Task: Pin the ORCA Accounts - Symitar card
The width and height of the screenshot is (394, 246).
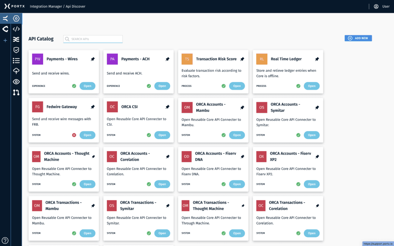Action: [317, 108]
